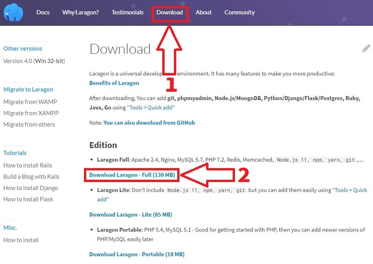Click the Misc. sidebar heading

pyautogui.click(x=10, y=228)
